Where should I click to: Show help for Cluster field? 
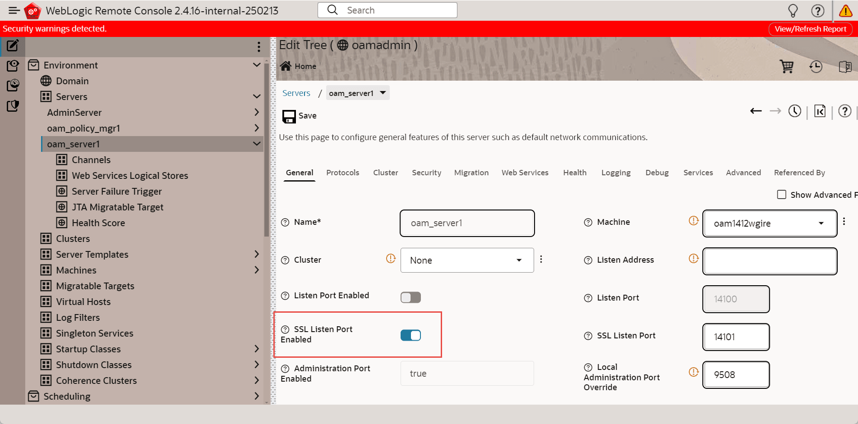[x=285, y=260]
